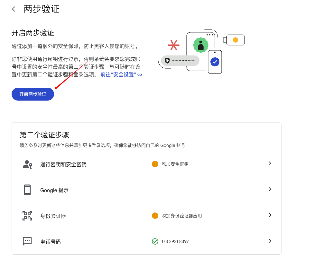Click phone number 173 2921 8397

175,241
